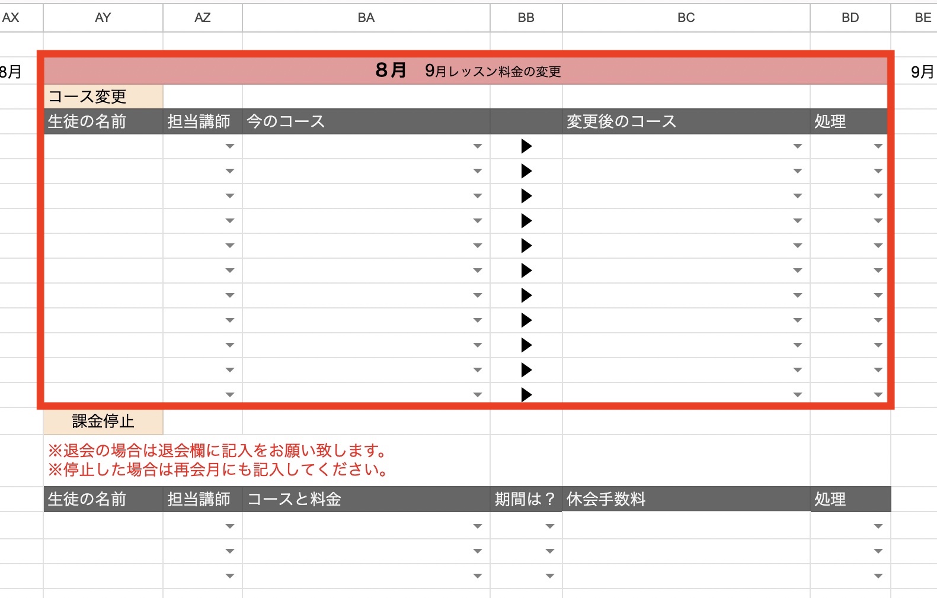Screen dimensions: 937x598
Task: Select the AY column header
Action: (x=103, y=18)
